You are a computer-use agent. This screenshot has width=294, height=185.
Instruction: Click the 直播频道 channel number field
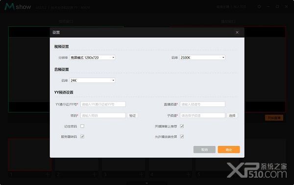coord(202,104)
